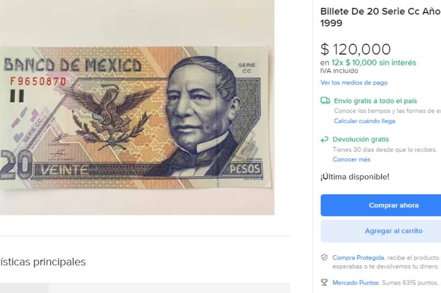Screen dimensions: 441x293
Task: Click the delivery truck shipping icon
Action: tap(325, 101)
